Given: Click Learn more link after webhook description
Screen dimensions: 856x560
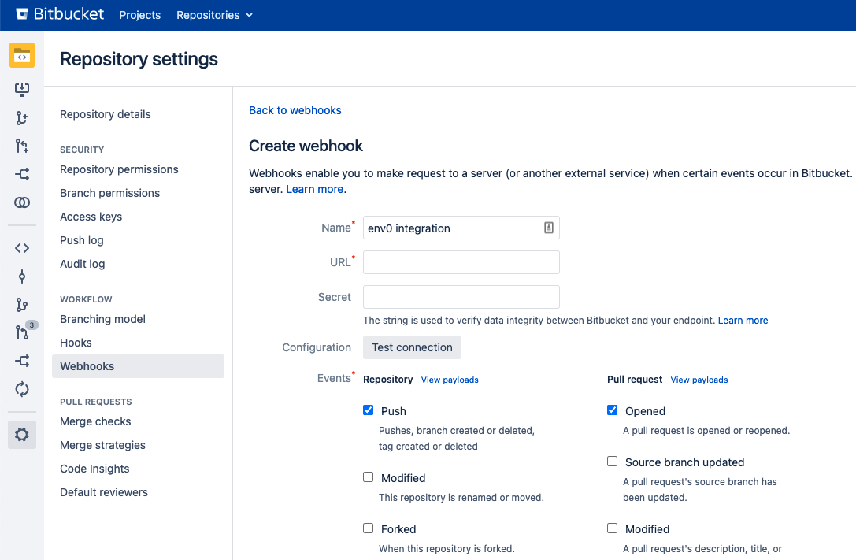Looking at the screenshot, I should tap(314, 189).
